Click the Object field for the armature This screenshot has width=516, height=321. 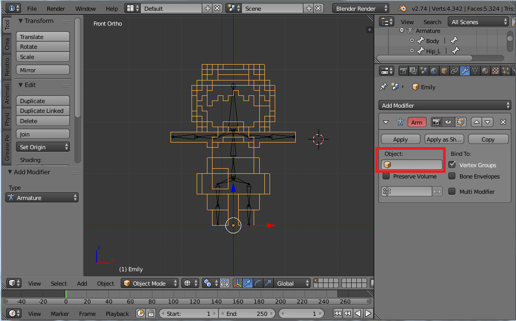(x=412, y=165)
